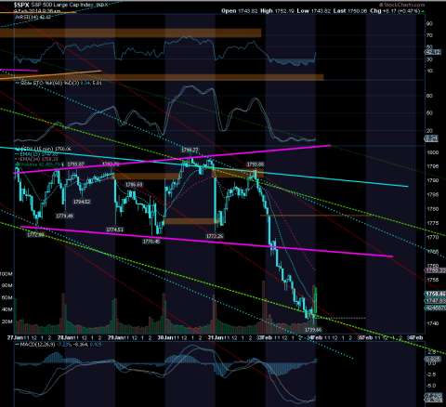446x407 pixels.
Task: Click the 30 Jan date axis label
Action: pyautogui.click(x=165, y=337)
